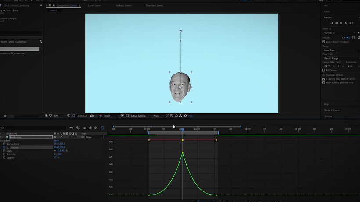Switch to the Layer (none) tab
Viewport: 360px width, 202px height.
pos(94,6)
